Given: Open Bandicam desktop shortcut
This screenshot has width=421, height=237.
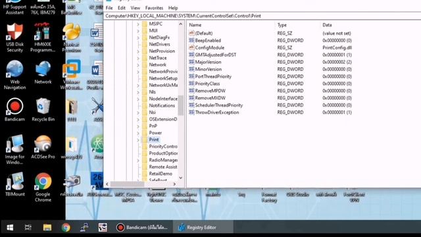Looking at the screenshot, I should [14, 110].
